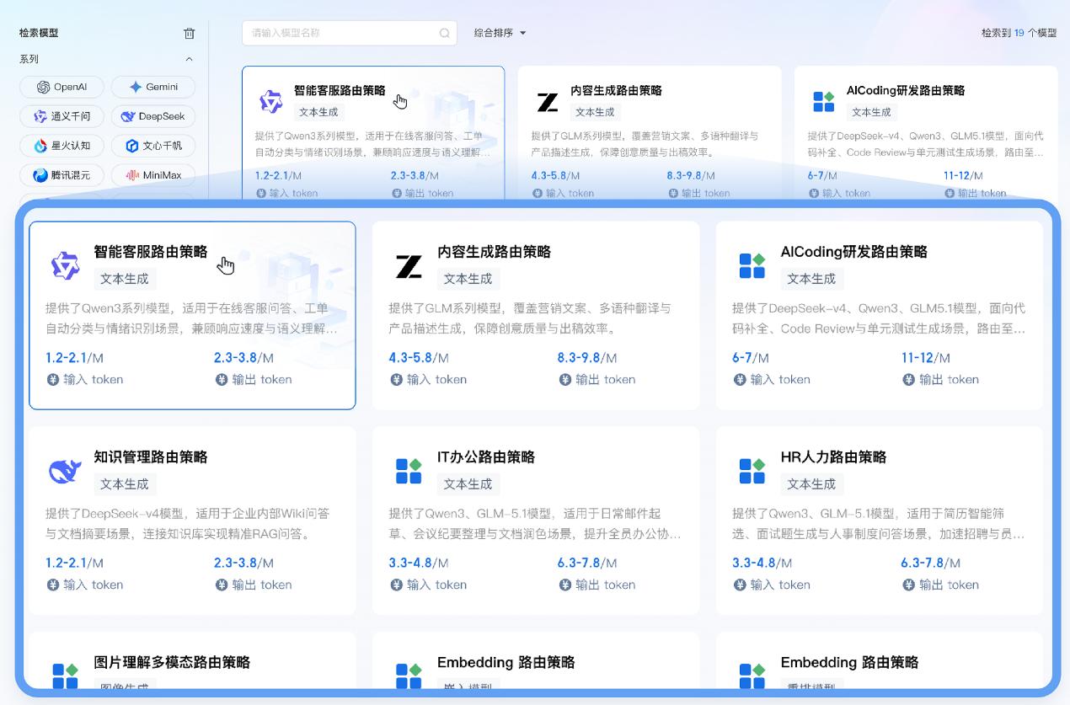The image size is (1070, 705).
Task: Focus the 请输入模型名称 search field
Action: coord(350,33)
